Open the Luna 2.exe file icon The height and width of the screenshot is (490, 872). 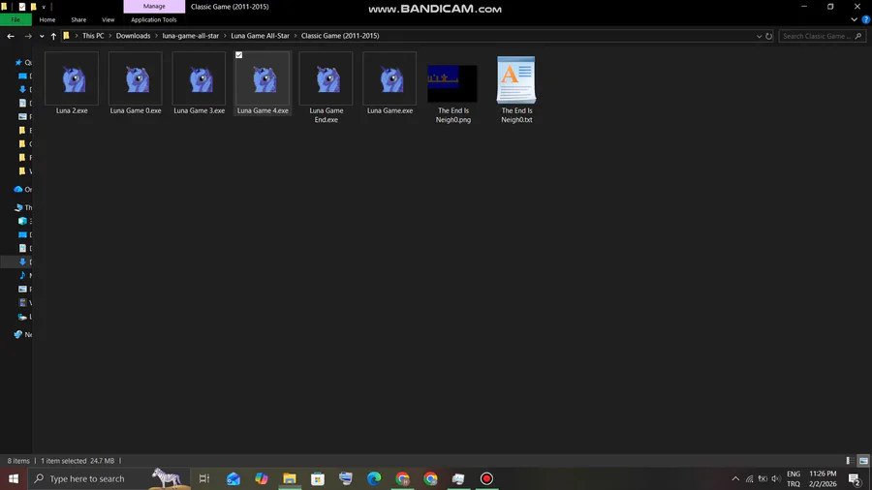72,78
